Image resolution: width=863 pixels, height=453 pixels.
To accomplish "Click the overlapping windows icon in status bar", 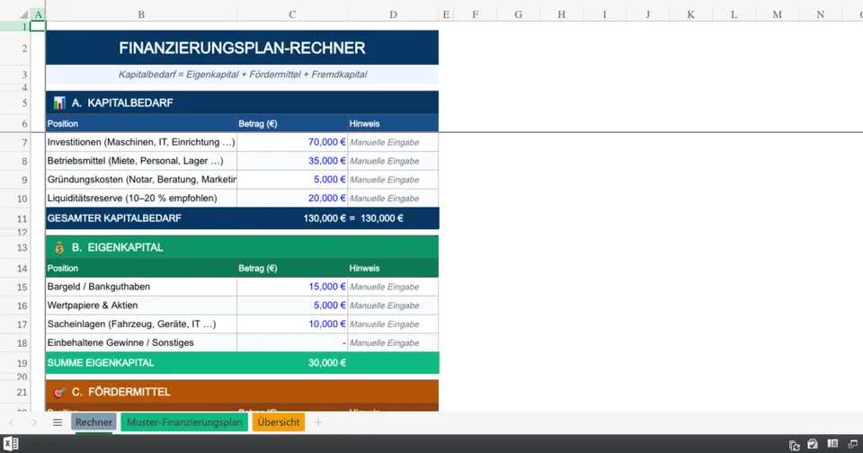I will [x=853, y=444].
